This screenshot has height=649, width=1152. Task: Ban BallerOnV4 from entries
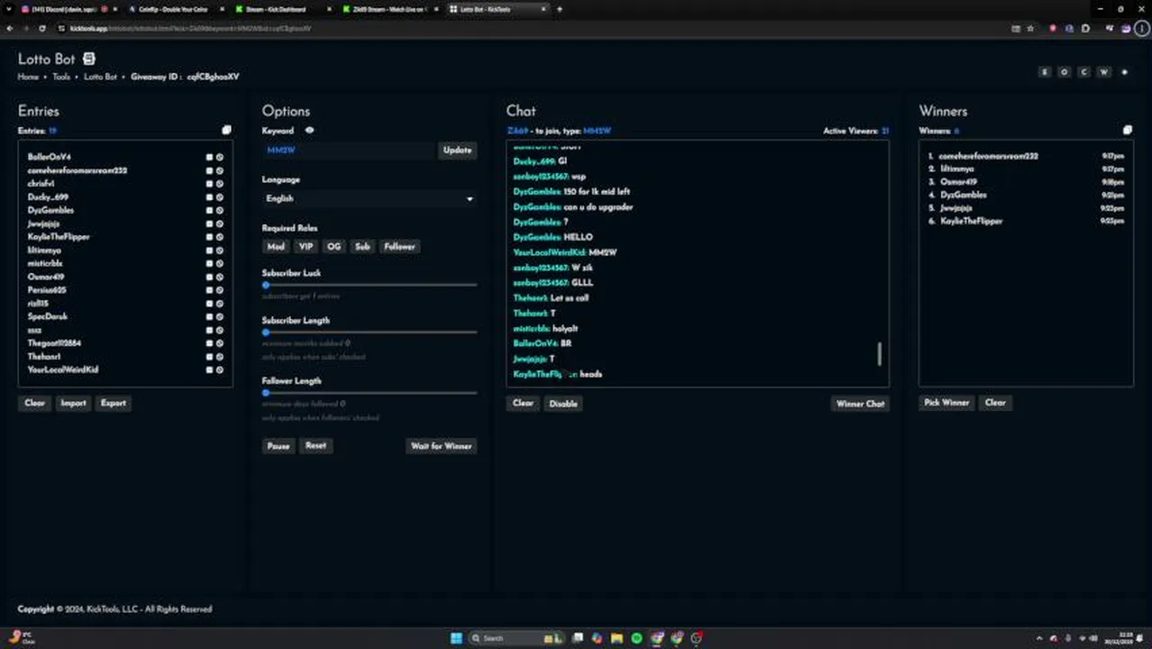pyautogui.click(x=219, y=157)
